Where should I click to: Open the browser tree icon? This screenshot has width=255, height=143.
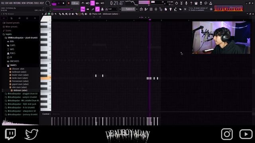(x=161, y=10)
